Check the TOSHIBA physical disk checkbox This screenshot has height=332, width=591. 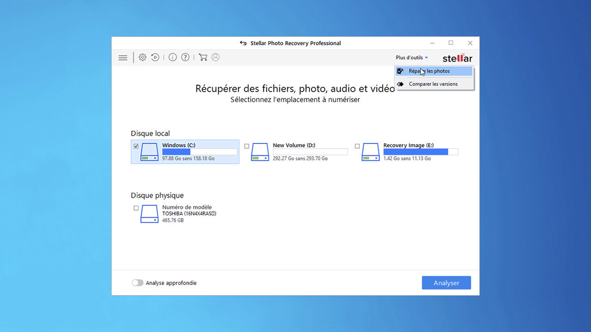[136, 208]
